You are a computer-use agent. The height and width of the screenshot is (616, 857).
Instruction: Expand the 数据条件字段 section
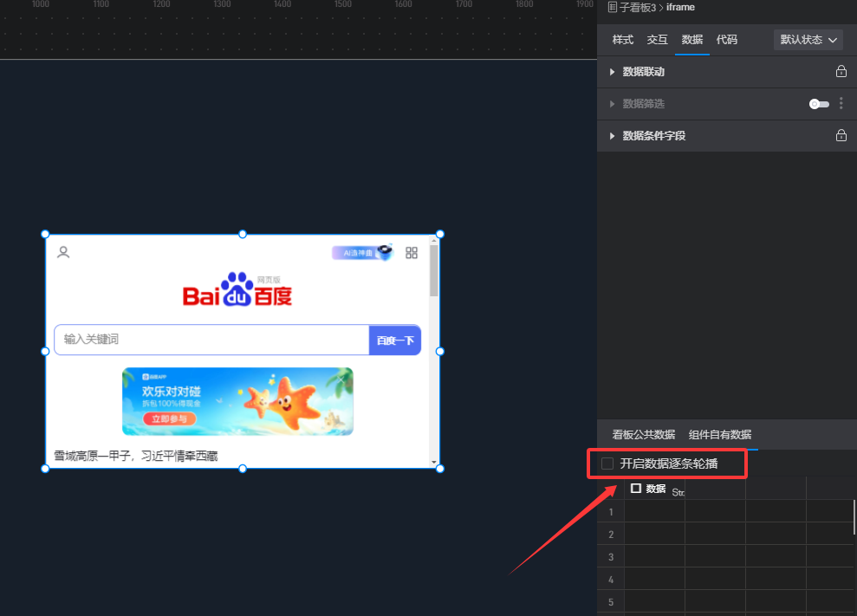coord(612,135)
